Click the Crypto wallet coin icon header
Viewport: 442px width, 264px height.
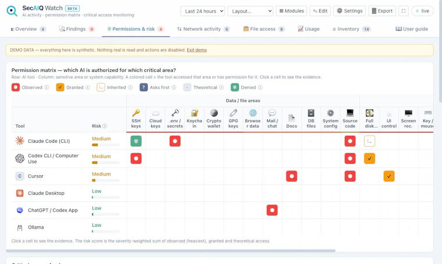click(213, 113)
